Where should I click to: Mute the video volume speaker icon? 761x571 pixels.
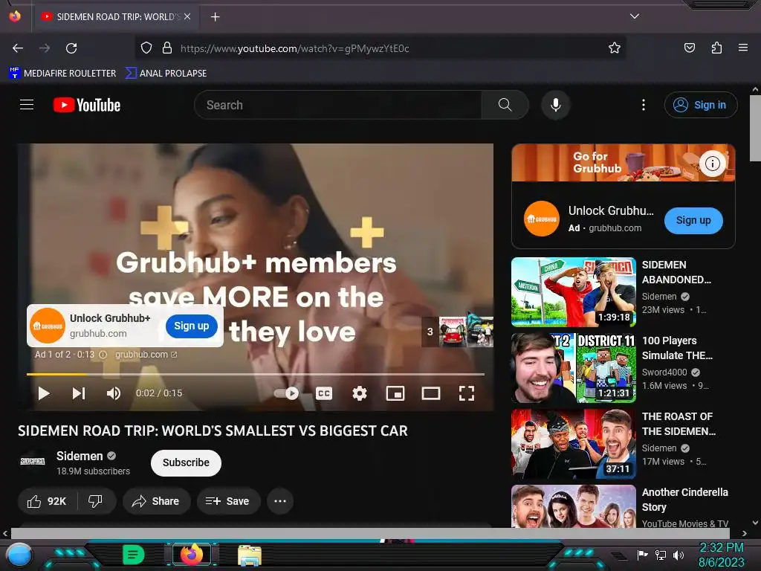pos(114,393)
